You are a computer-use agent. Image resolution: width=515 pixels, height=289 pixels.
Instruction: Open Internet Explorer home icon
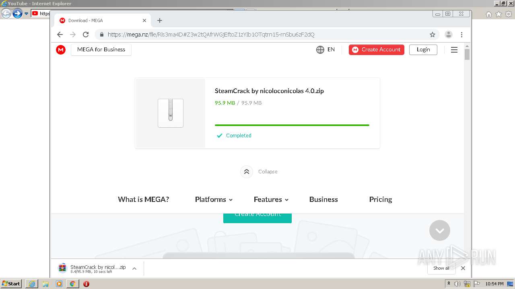[x=488, y=14]
